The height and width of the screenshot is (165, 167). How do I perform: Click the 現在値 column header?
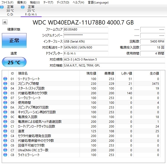(89, 73)
